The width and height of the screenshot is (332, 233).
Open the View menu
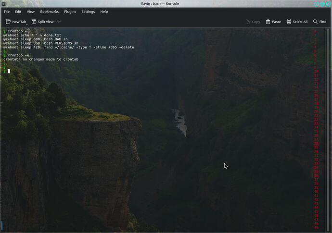(30, 12)
